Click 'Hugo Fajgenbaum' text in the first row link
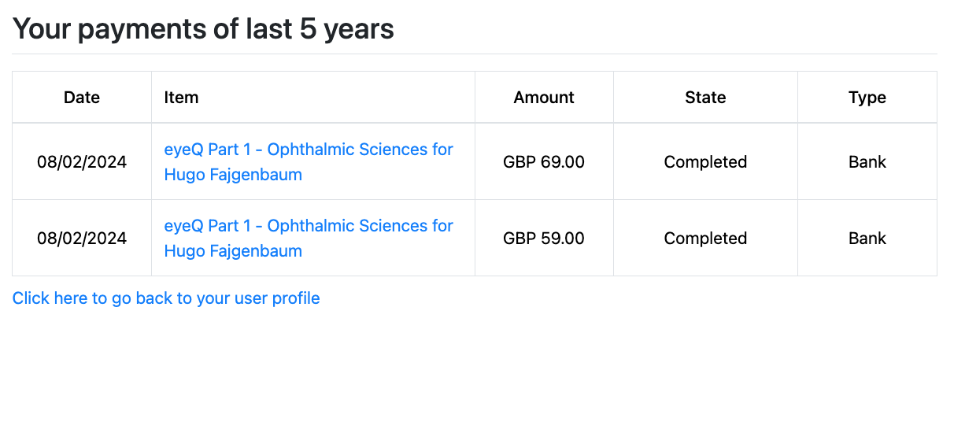The image size is (954, 444). [233, 175]
